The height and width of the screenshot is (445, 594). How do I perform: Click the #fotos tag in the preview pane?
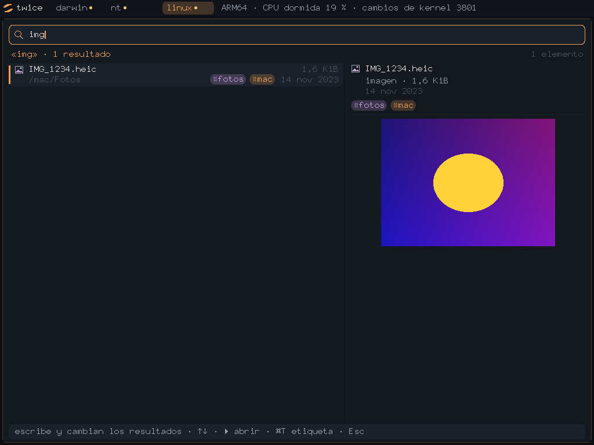click(369, 105)
